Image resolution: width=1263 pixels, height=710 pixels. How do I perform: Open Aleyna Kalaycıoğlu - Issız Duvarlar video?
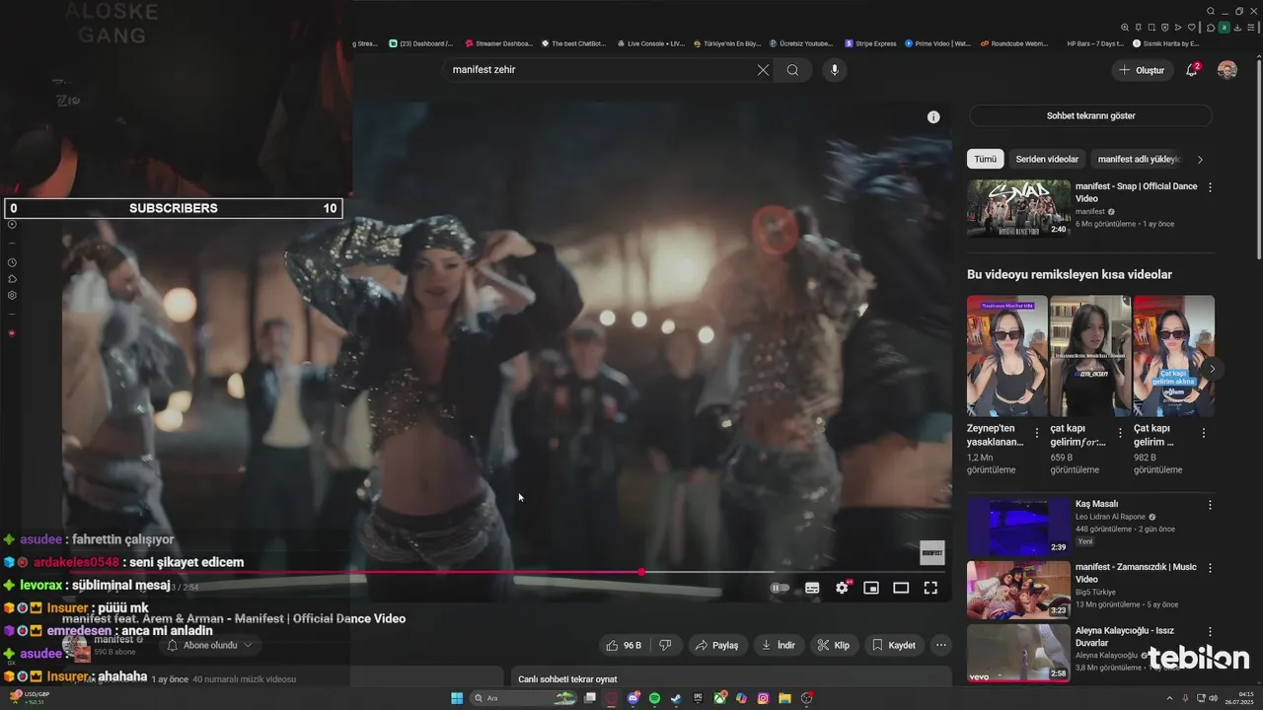click(x=1018, y=653)
